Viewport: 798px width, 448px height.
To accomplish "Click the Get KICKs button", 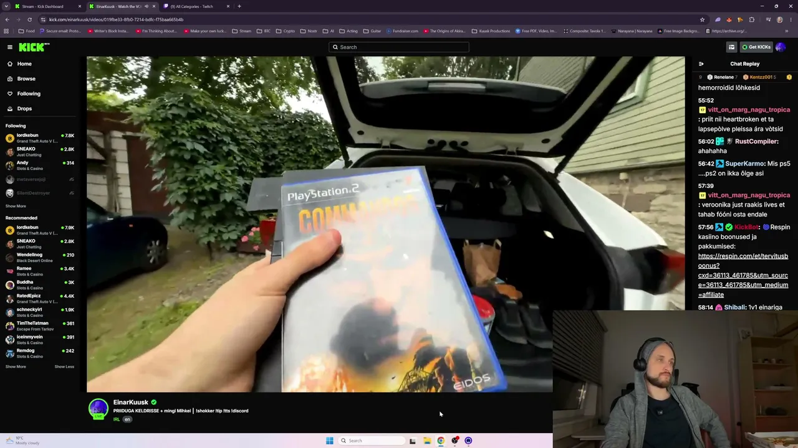I will [x=756, y=47].
